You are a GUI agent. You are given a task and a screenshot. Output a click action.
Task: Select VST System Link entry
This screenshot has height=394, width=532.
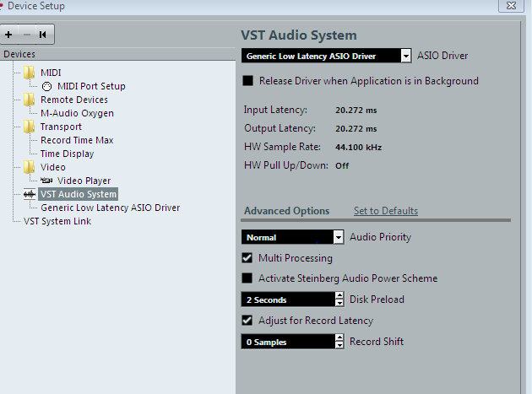[x=57, y=221]
